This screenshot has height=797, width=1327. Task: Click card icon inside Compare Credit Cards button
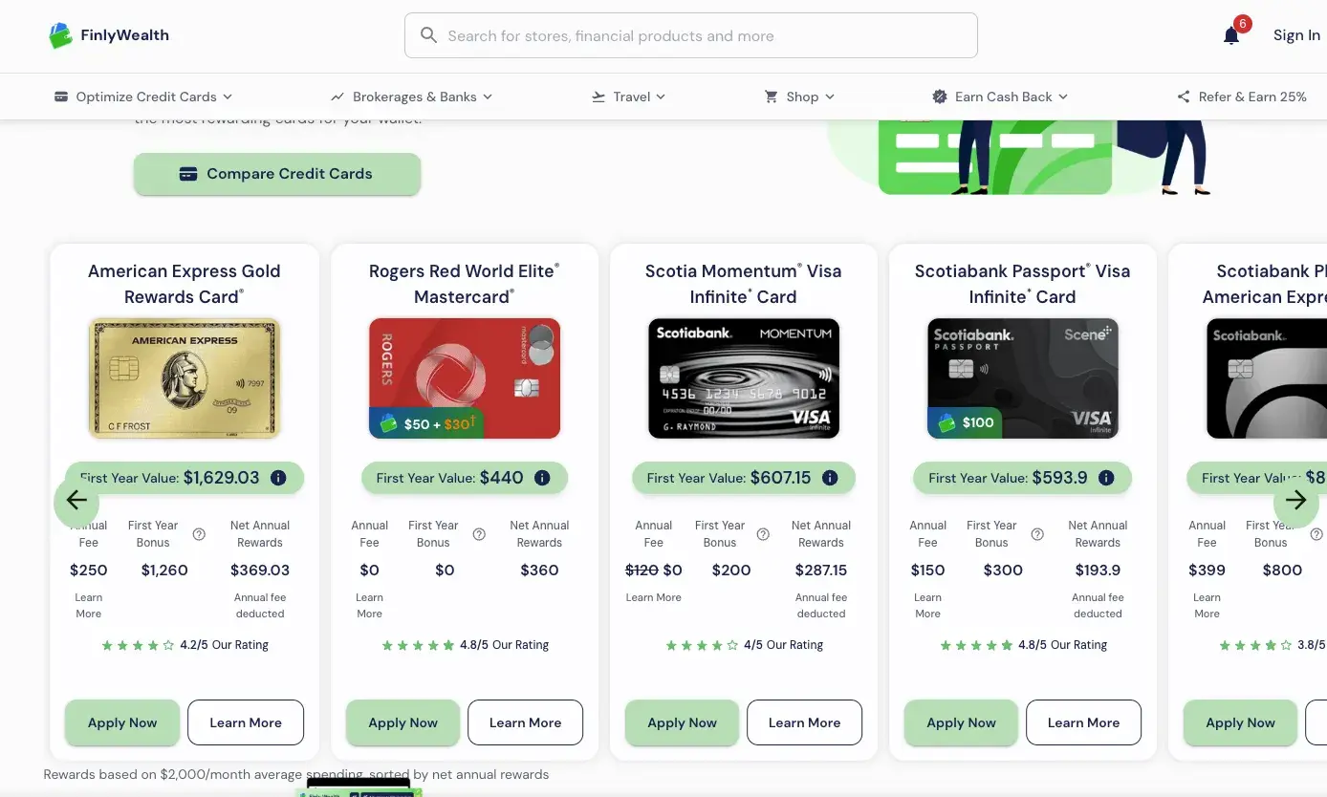[x=188, y=174]
